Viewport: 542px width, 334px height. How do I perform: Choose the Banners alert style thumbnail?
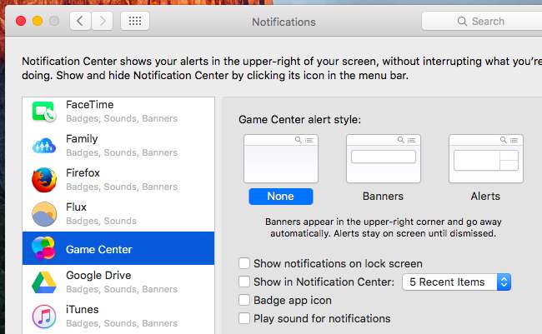(x=383, y=158)
